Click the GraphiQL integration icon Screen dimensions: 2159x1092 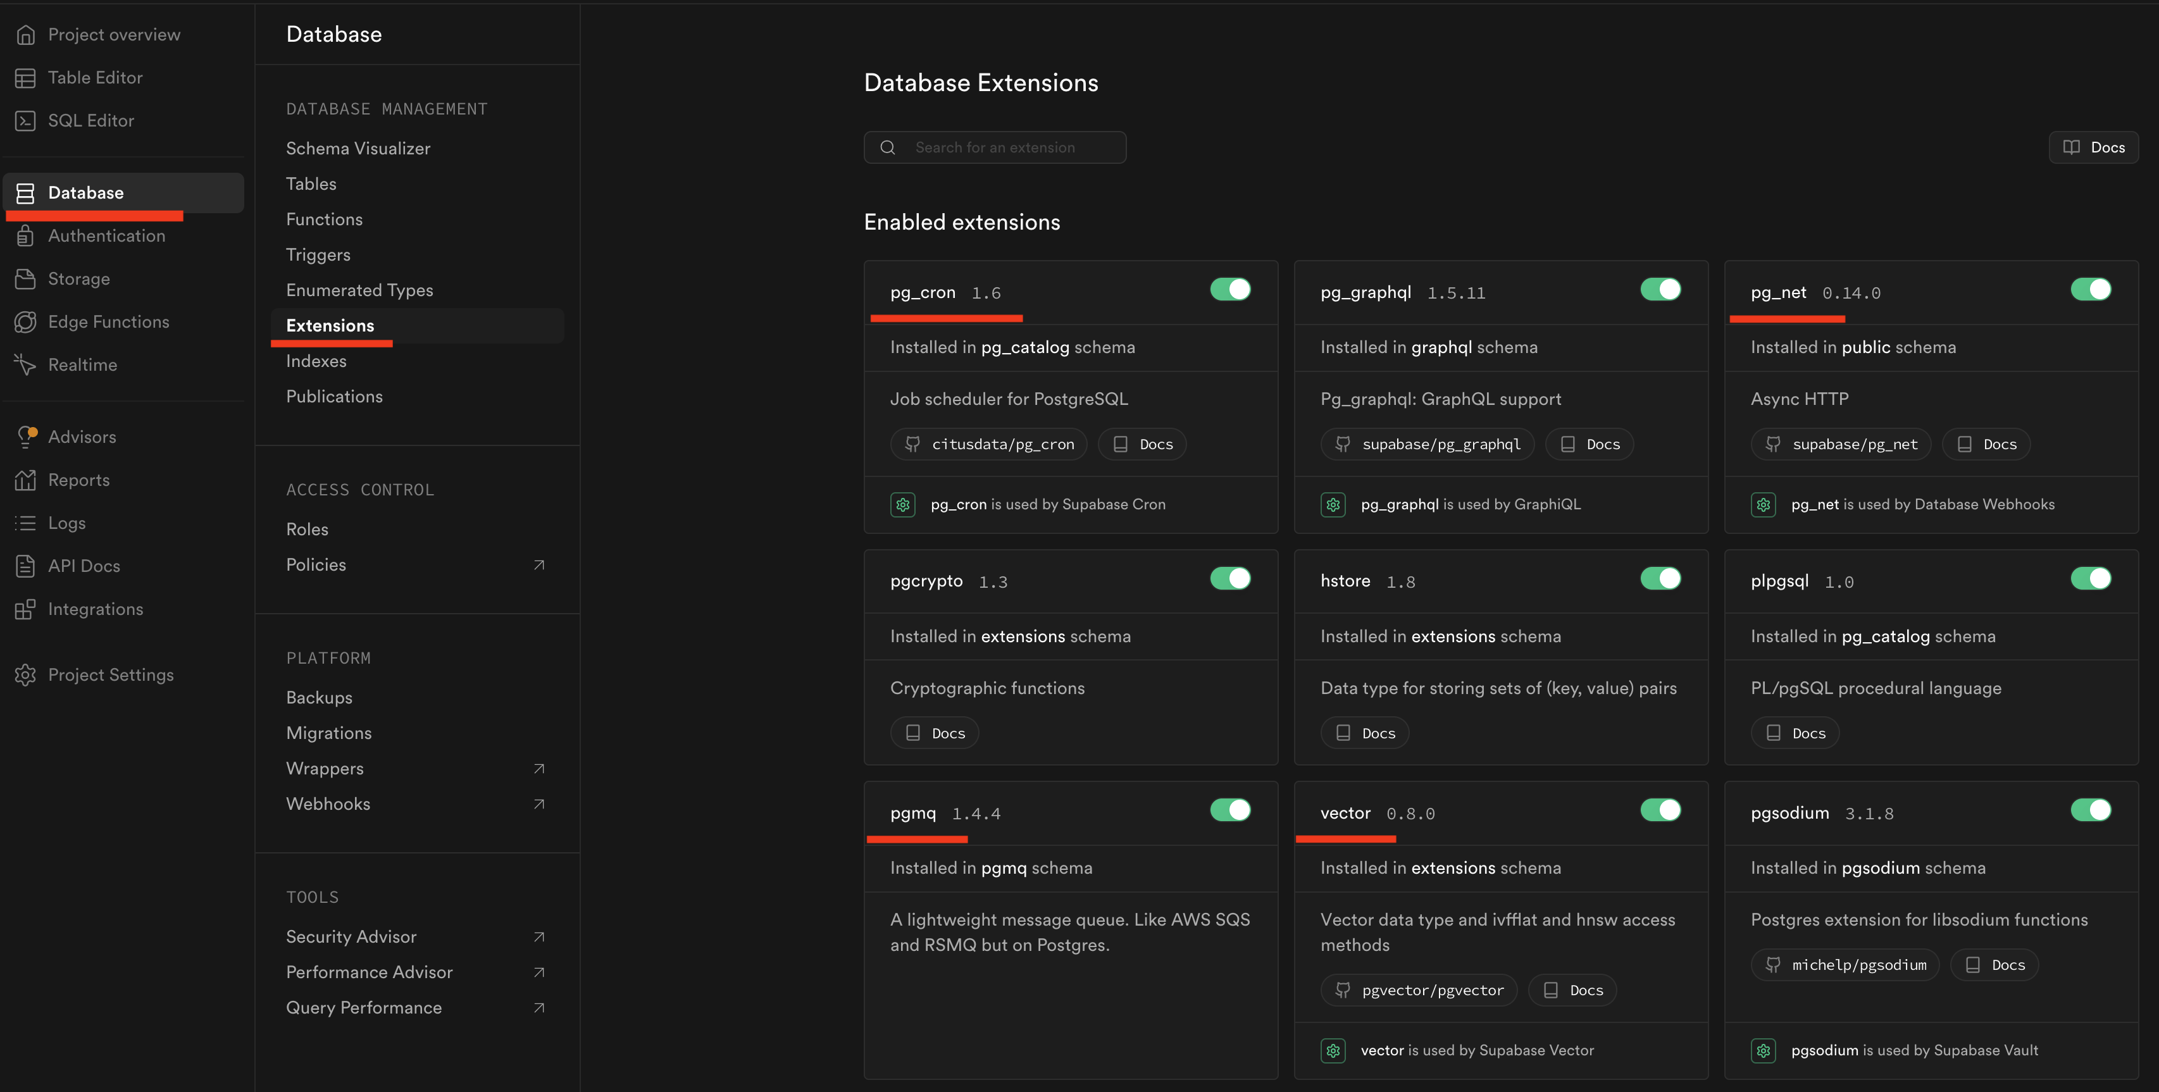pos(1333,504)
